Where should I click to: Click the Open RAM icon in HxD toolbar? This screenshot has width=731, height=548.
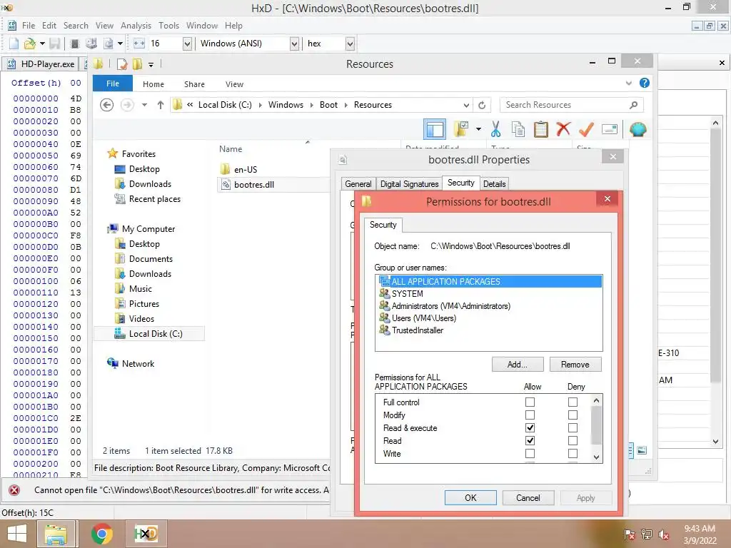pyautogui.click(x=74, y=44)
